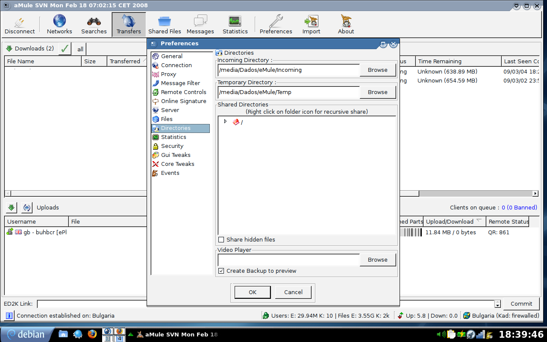547x342 pixels.
Task: Expand the root directory tree node
Action: [x=225, y=121]
